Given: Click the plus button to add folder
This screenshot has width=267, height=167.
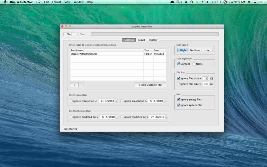Looking at the screenshot, I should click(x=74, y=85).
